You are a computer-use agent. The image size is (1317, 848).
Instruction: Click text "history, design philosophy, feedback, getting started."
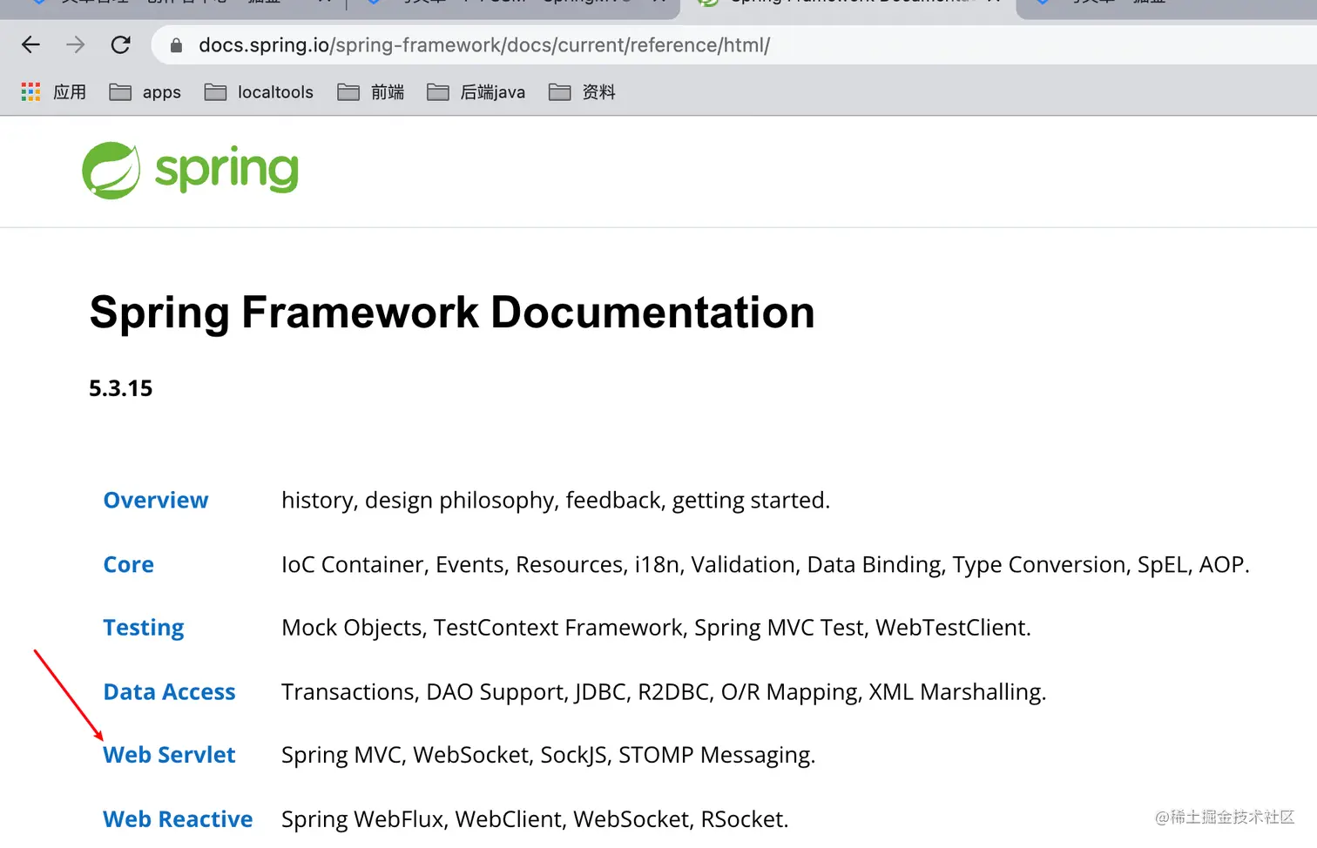[556, 501]
